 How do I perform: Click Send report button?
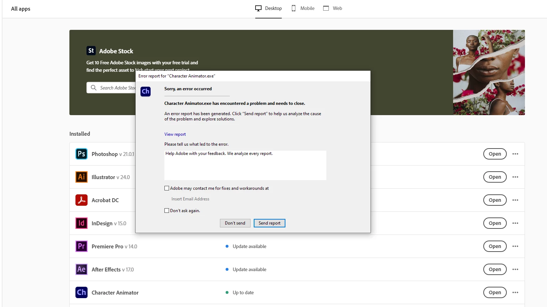[x=269, y=223]
